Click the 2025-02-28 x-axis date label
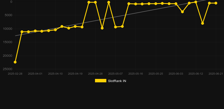The image size is (224, 109). click(x=15, y=74)
